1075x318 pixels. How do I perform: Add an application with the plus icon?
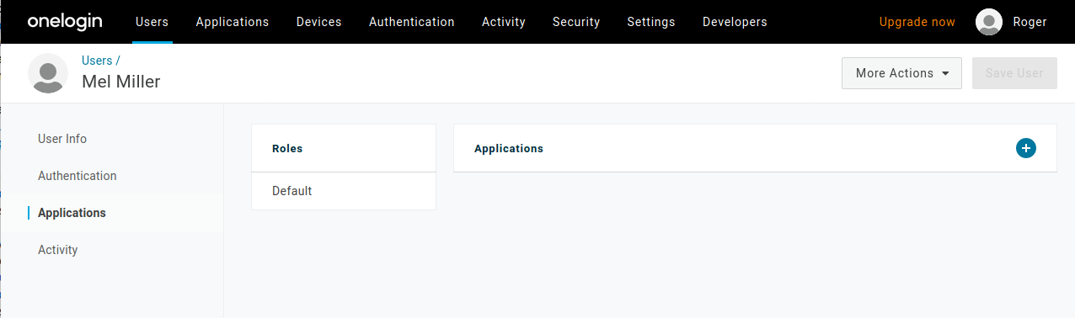[1025, 148]
